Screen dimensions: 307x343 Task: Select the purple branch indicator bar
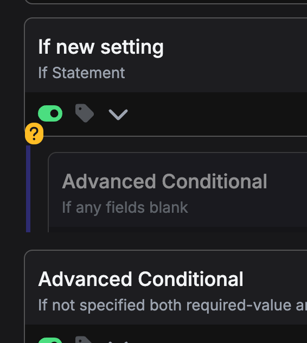pos(28,189)
